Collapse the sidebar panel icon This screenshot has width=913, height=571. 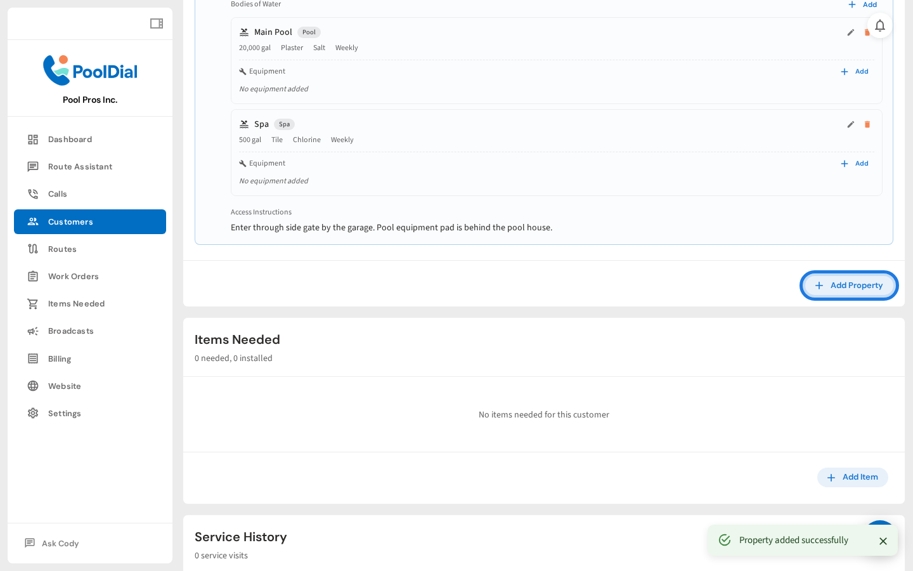coord(156,23)
